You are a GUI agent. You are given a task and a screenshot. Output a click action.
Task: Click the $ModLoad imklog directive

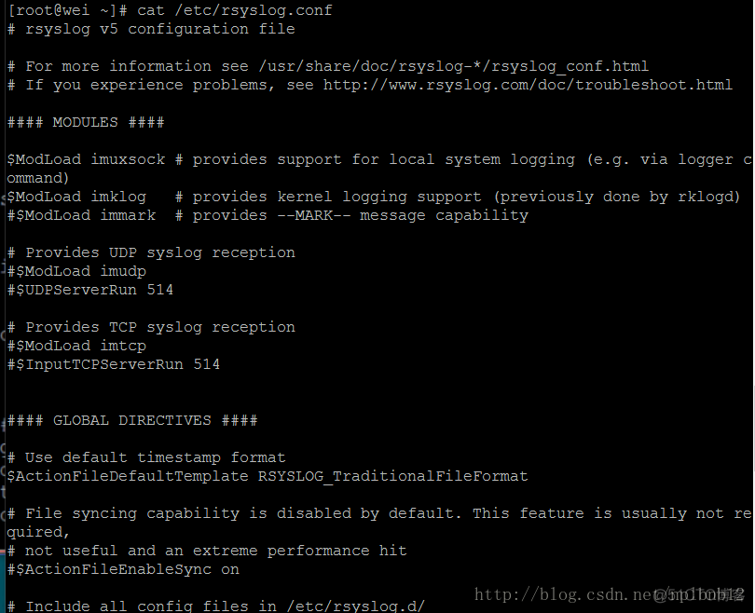pyautogui.click(x=76, y=197)
